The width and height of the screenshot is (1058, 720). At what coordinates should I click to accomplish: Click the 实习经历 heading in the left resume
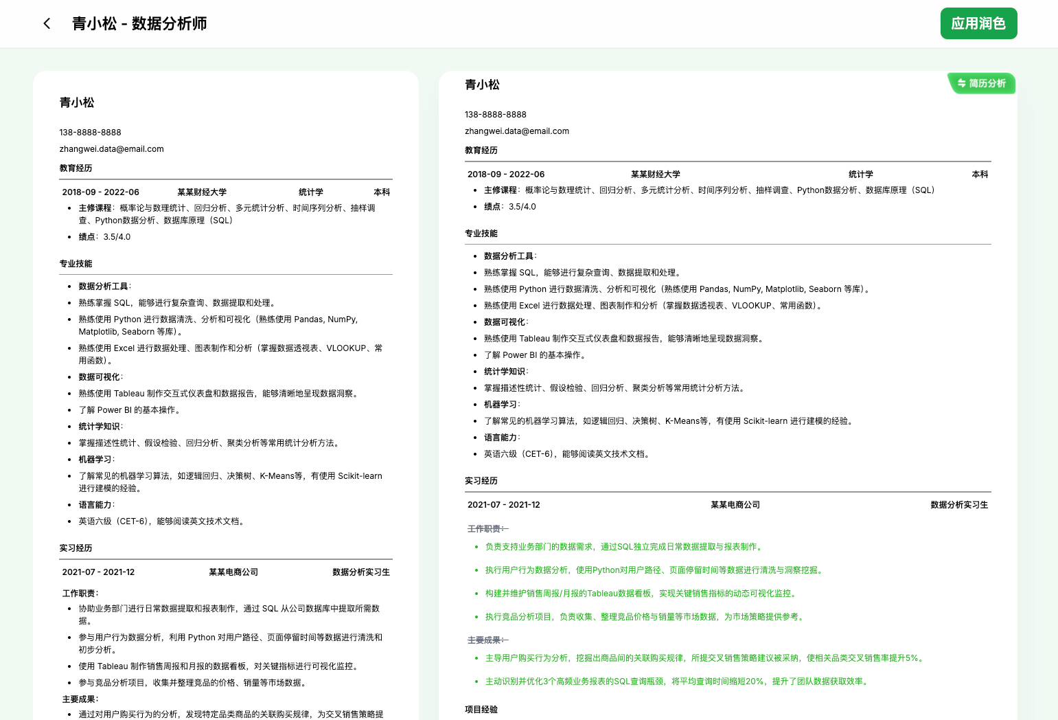[x=76, y=548]
